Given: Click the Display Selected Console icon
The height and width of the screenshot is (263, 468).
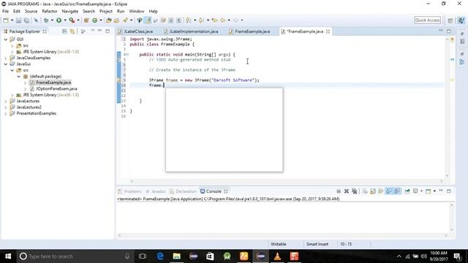Looking at the screenshot, I should pos(415,191).
